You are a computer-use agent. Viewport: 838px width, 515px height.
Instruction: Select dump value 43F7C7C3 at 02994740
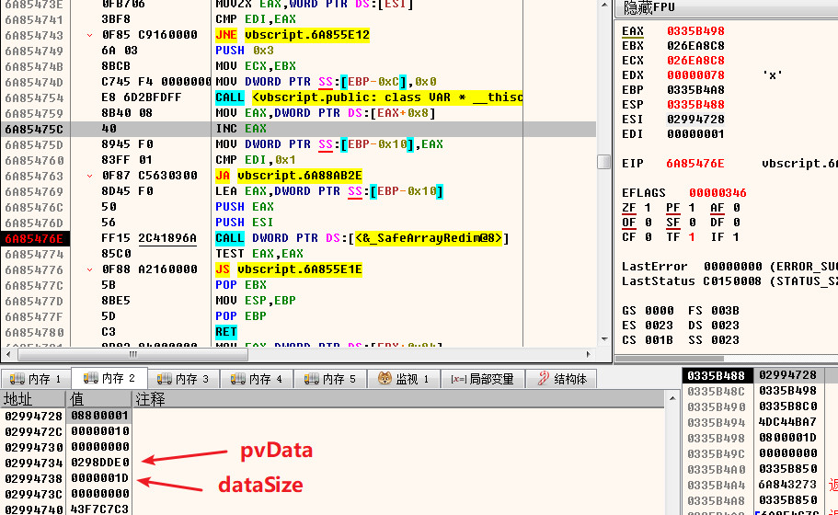pyautogui.click(x=99, y=509)
